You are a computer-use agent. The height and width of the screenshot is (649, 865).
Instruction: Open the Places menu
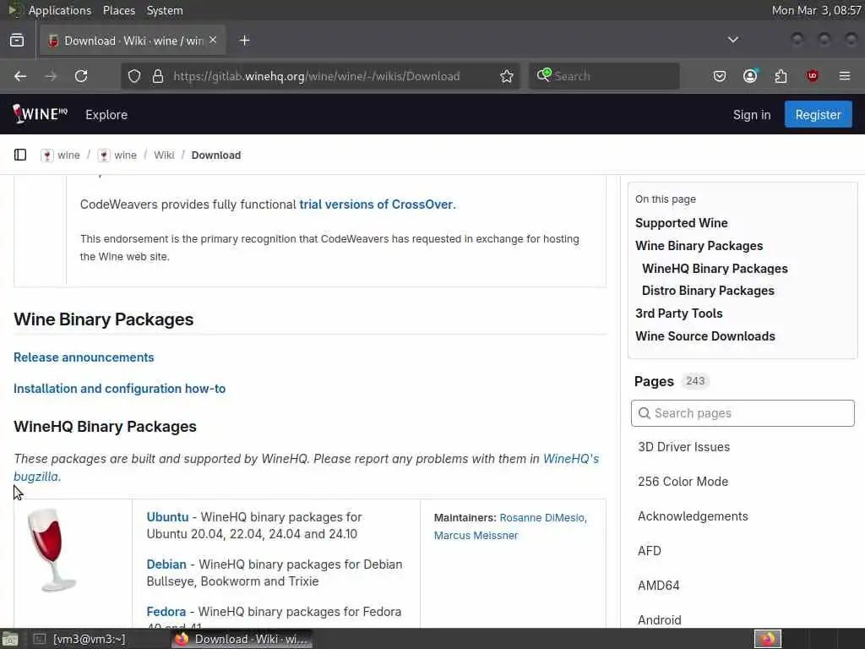119,10
